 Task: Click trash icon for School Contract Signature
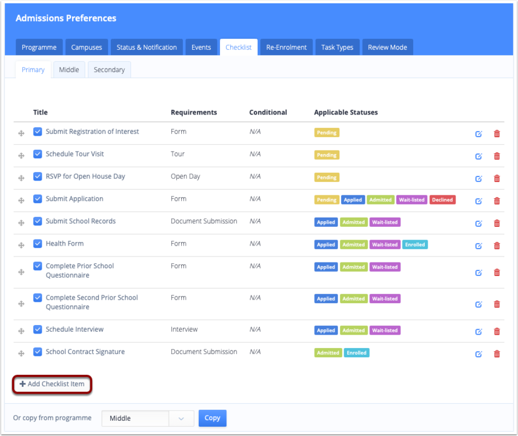tap(497, 354)
